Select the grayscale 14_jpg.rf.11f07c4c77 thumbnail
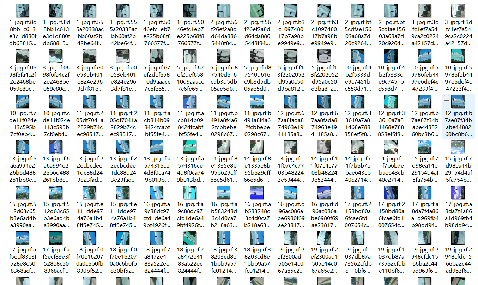 pos(324,147)
